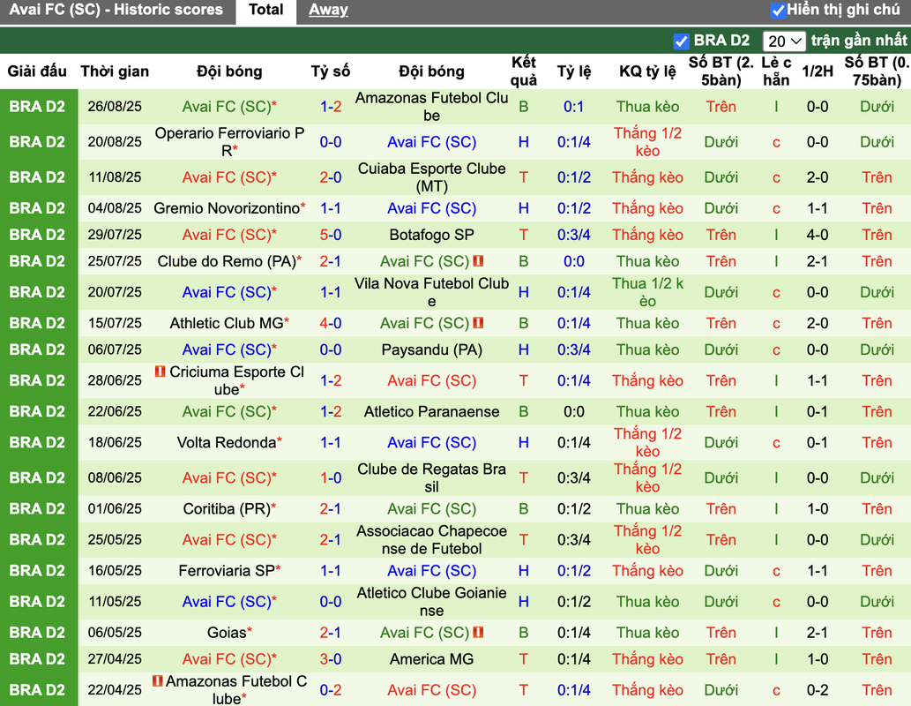Click the Associacao Chapecoense de Futebol name
The image size is (911, 706).
[431, 540]
